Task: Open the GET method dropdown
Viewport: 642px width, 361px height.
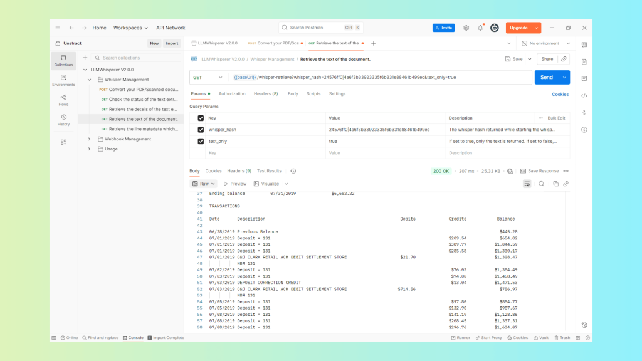Action: pyautogui.click(x=208, y=77)
